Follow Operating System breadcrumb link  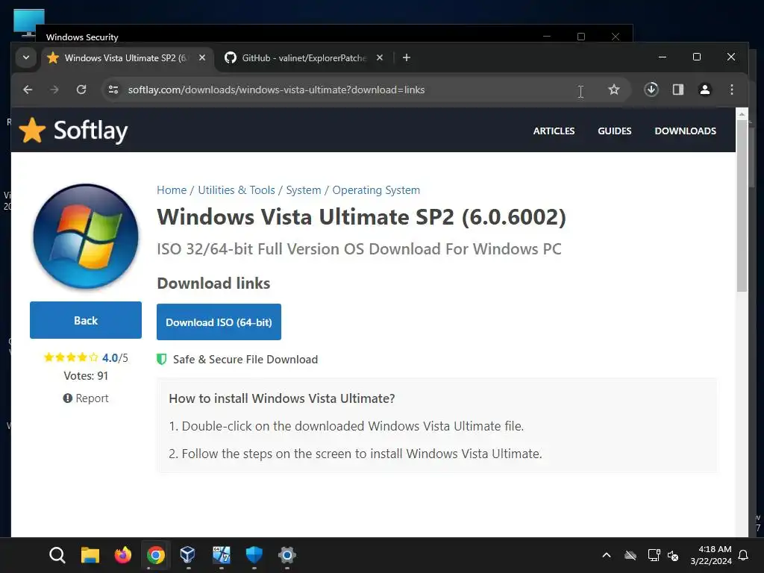376,190
